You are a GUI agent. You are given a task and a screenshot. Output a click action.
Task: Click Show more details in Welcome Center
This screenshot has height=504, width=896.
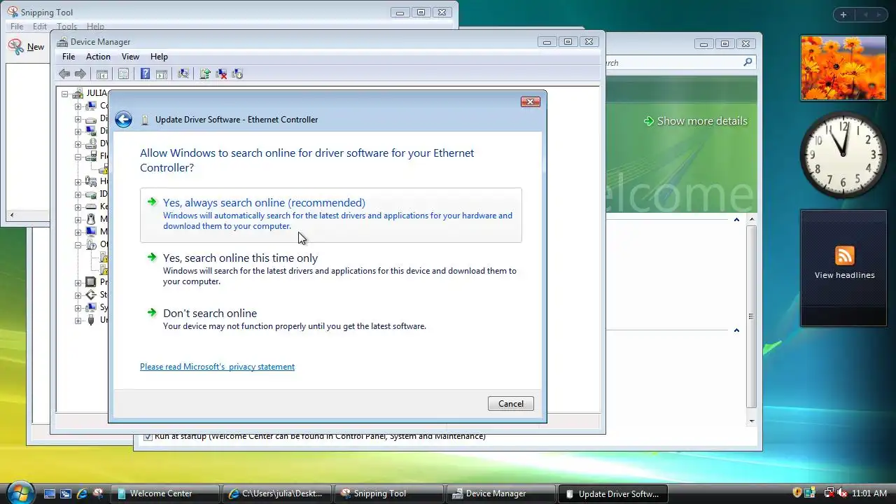pyautogui.click(x=695, y=121)
